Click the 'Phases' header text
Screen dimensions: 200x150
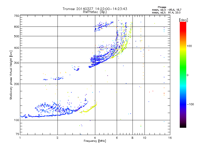click(162, 7)
